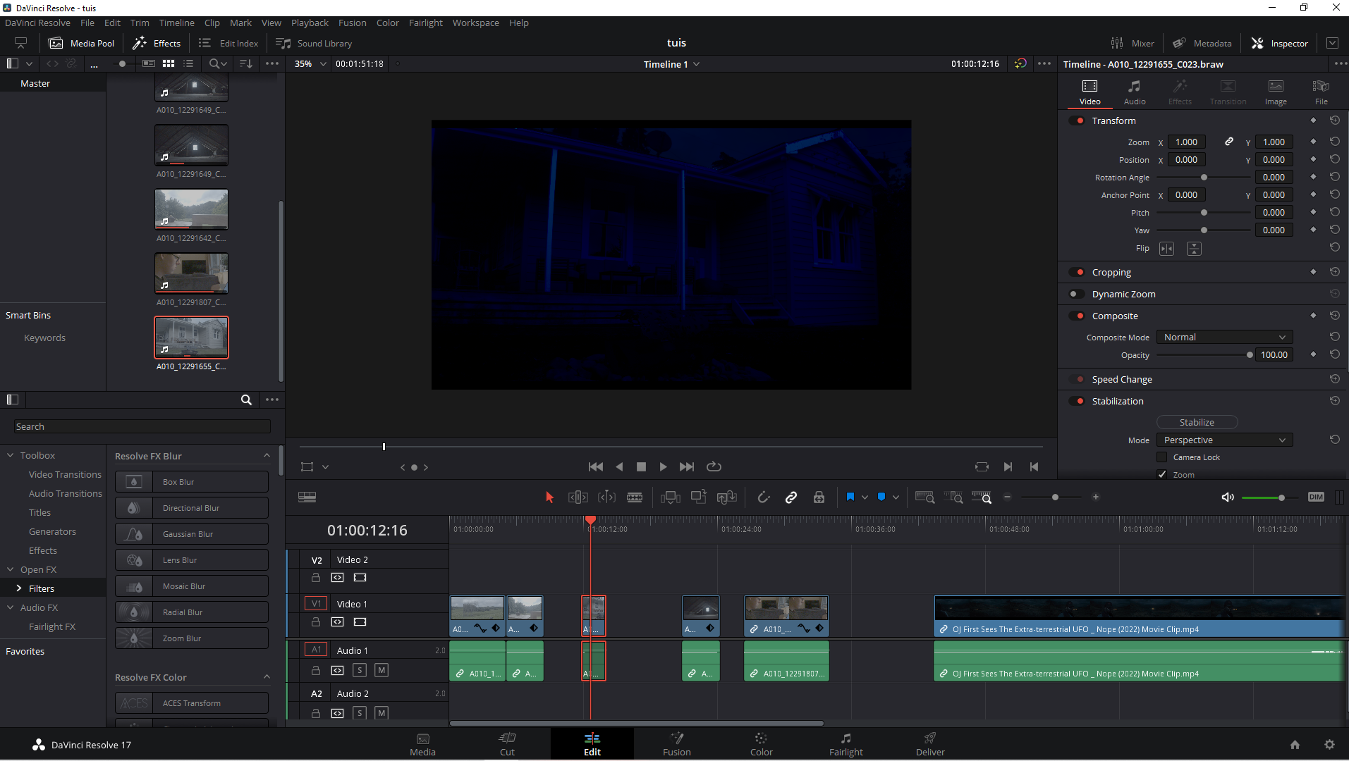Click the Detail Zoom icon
This screenshot has width=1349, height=761.
(x=953, y=497)
